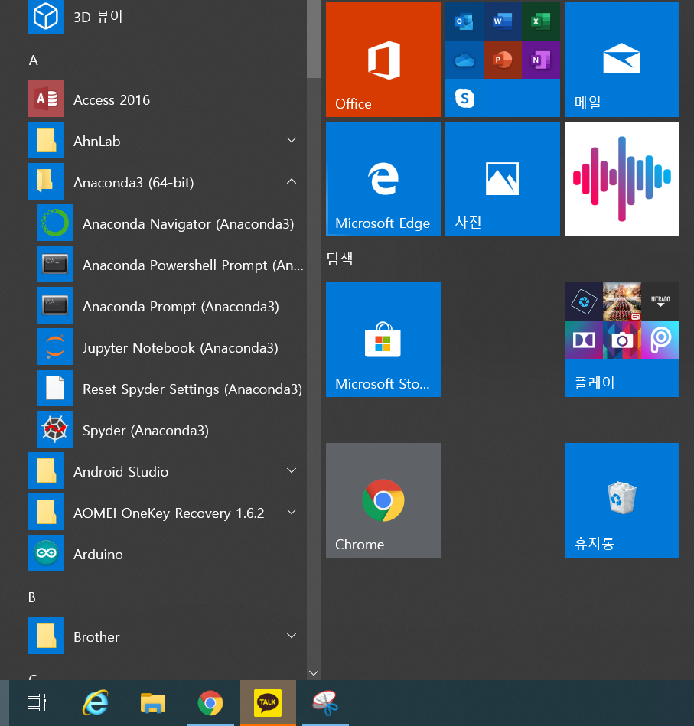Jump to apps via the letter A header
The height and width of the screenshot is (726, 694).
coord(34,60)
